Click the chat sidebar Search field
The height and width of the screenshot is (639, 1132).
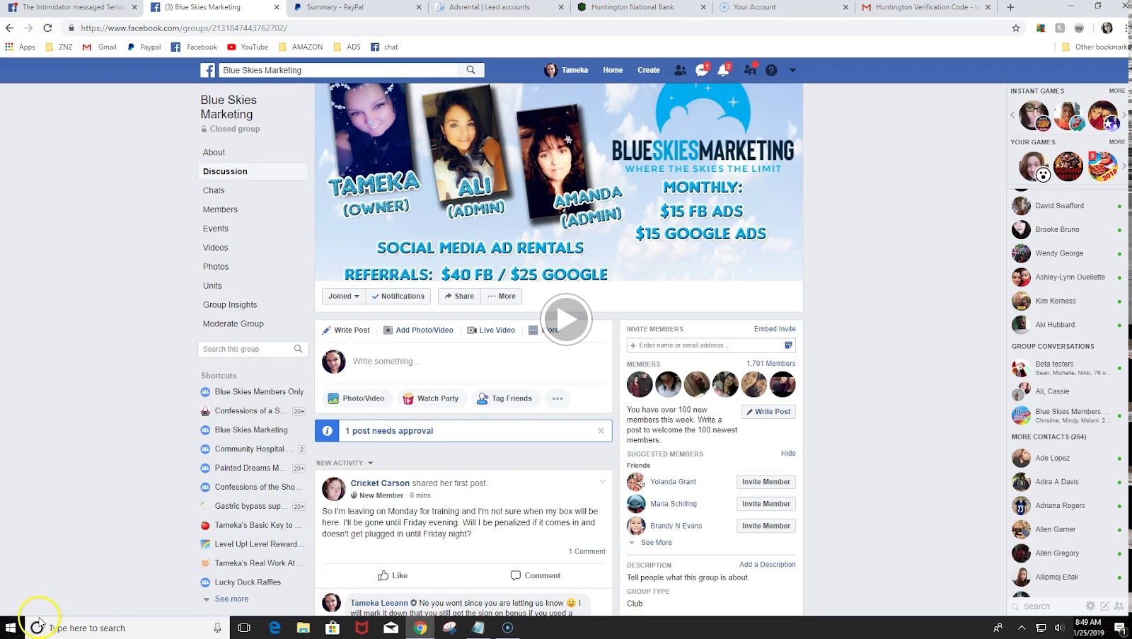[x=1047, y=606]
